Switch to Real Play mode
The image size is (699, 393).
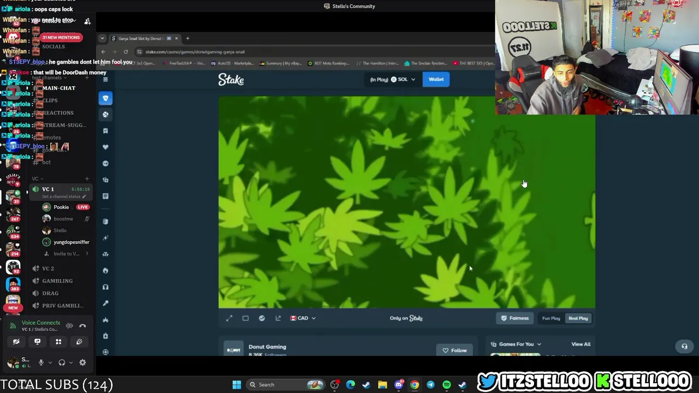click(x=578, y=318)
